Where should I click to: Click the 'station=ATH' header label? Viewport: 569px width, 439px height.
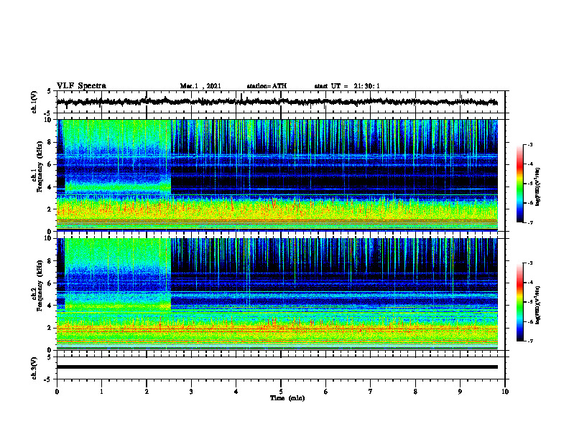pyautogui.click(x=267, y=86)
